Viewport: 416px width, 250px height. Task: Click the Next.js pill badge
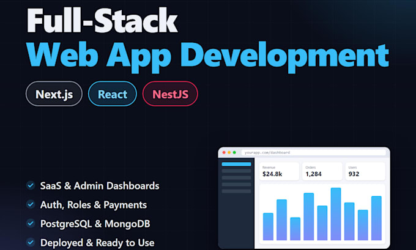pos(54,94)
